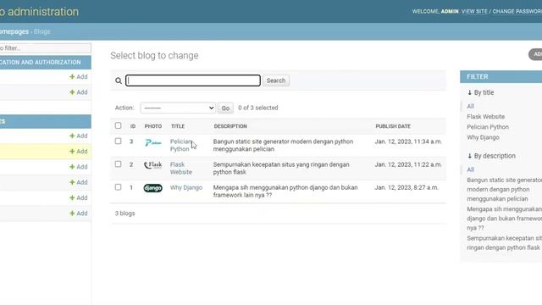Sort by the PUBLISH DATE column header
This screenshot has height=305, width=542.
[393, 126]
